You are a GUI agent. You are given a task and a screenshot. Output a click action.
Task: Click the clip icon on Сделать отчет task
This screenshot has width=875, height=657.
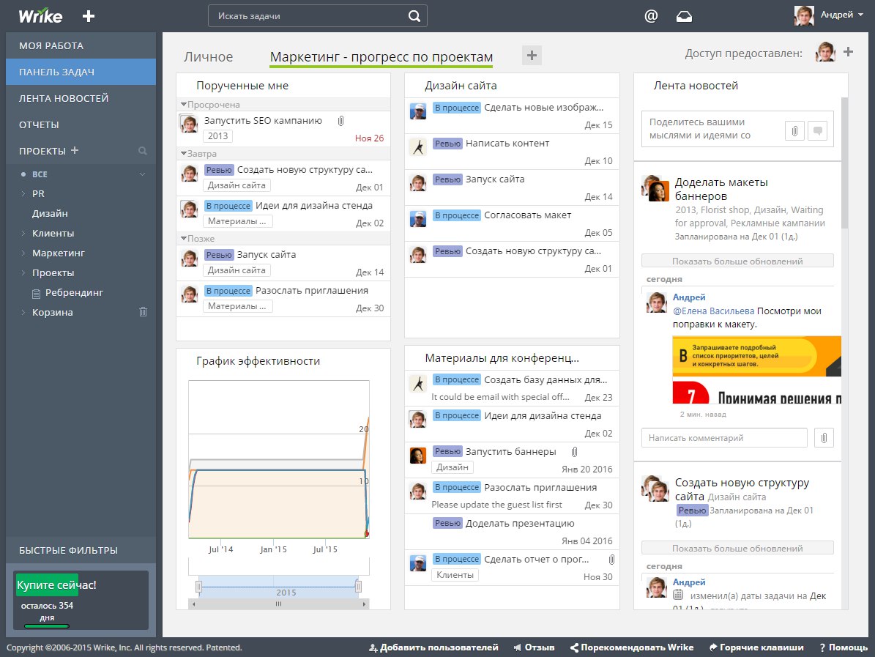click(x=611, y=560)
